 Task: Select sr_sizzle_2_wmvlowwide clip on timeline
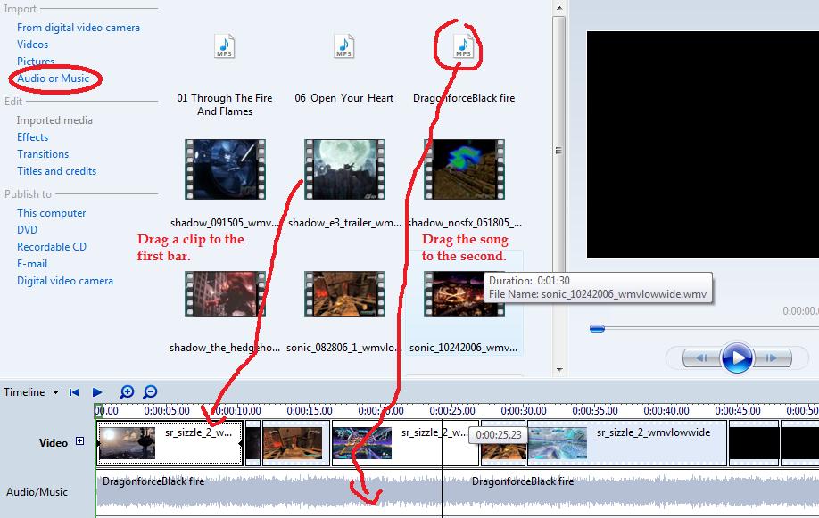627,443
